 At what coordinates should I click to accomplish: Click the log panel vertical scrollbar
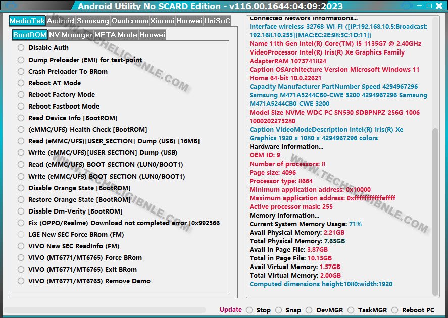point(435,212)
